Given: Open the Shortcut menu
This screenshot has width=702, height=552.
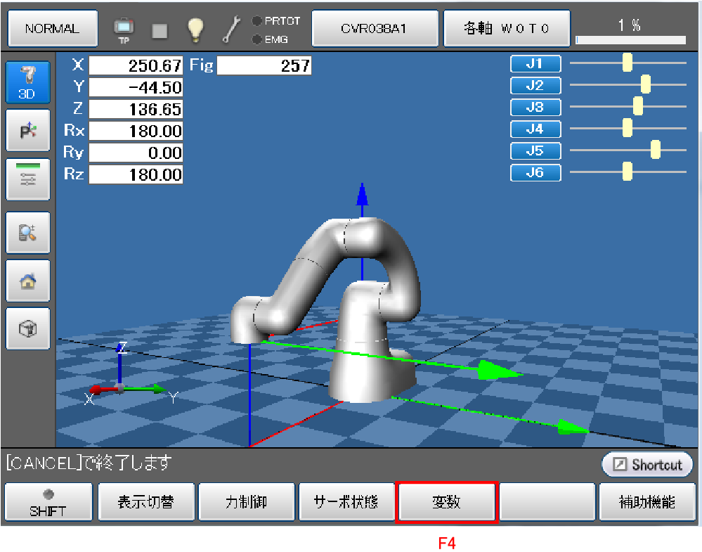Looking at the screenshot, I should click(647, 465).
